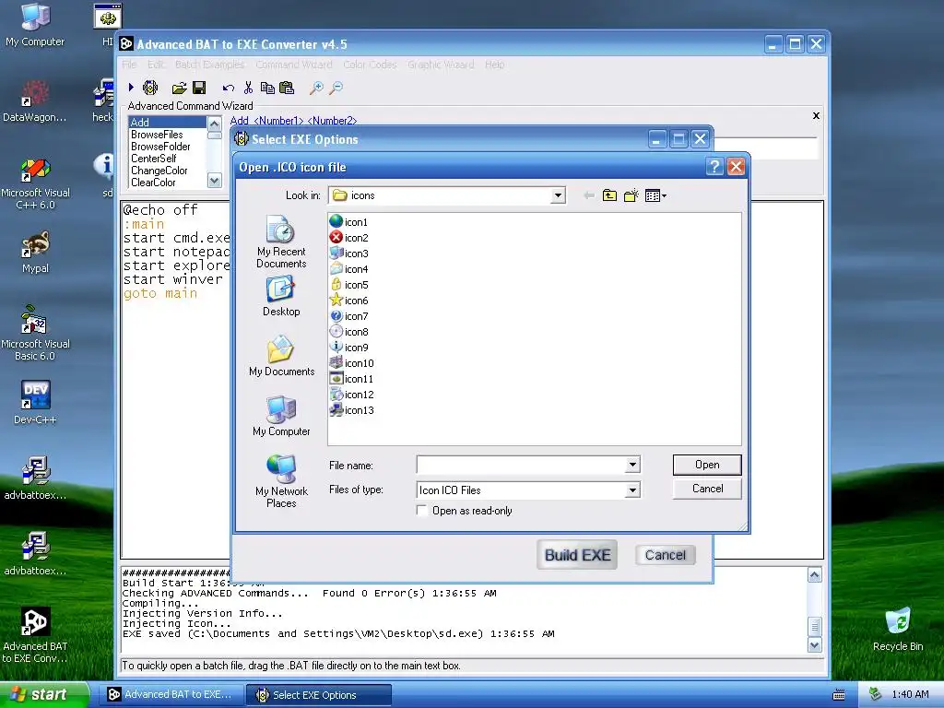The width and height of the screenshot is (944, 708).
Task: Select the icon4 folder file
Action: pos(349,269)
